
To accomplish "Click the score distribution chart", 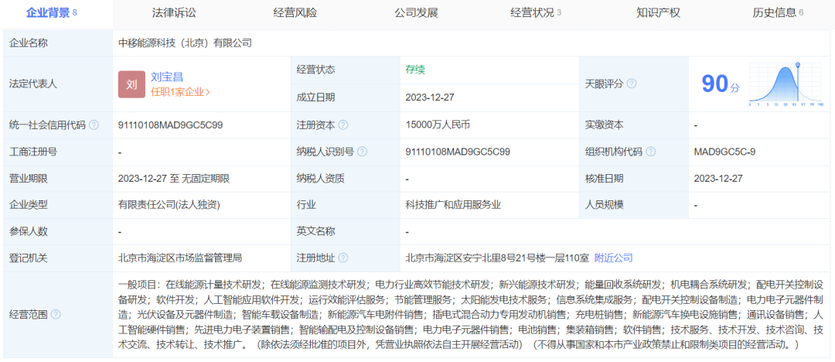I will 786,85.
